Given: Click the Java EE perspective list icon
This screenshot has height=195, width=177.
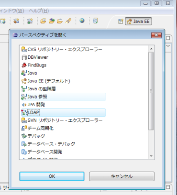Looking at the screenshot, I should tap(24, 81).
